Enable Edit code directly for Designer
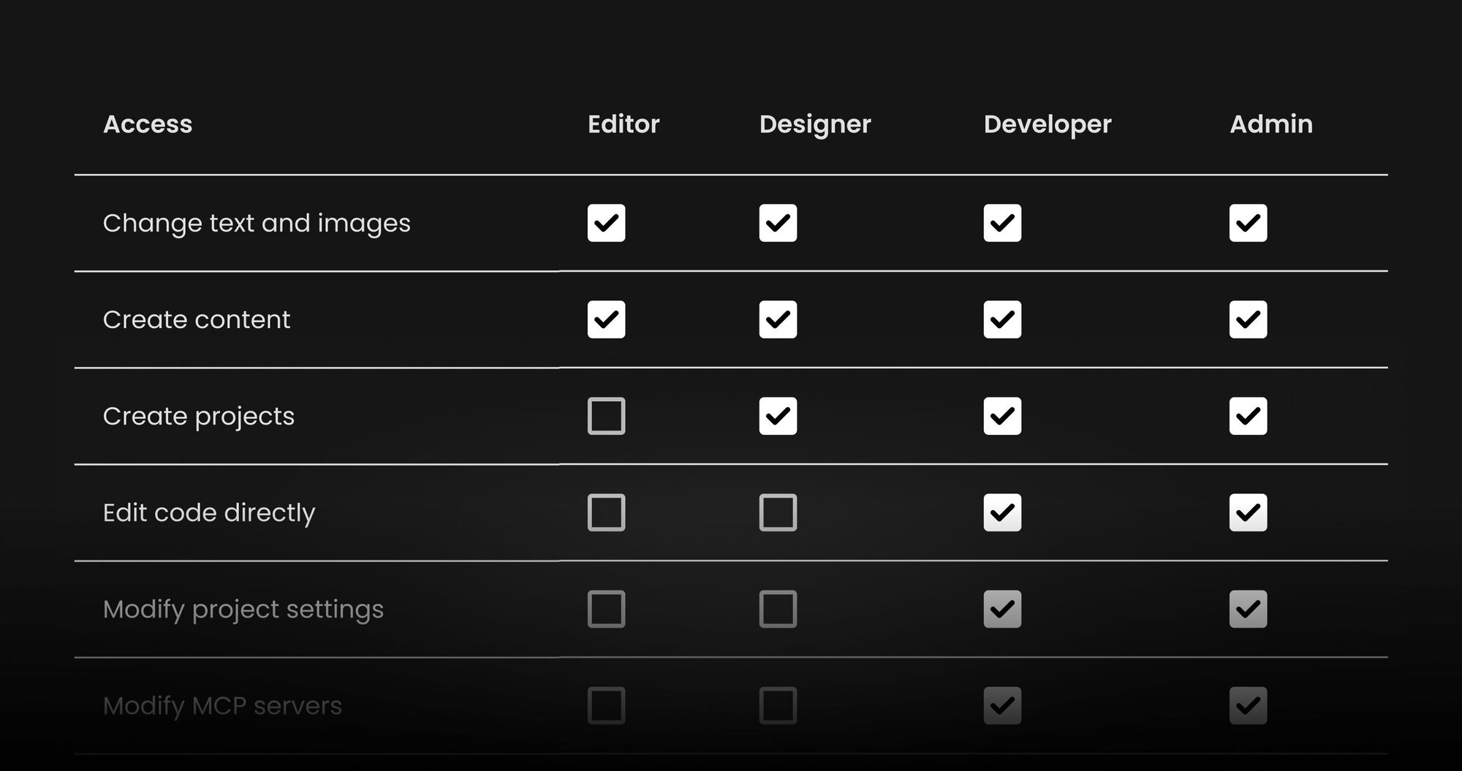Screen dimensions: 1462x771 tap(778, 512)
